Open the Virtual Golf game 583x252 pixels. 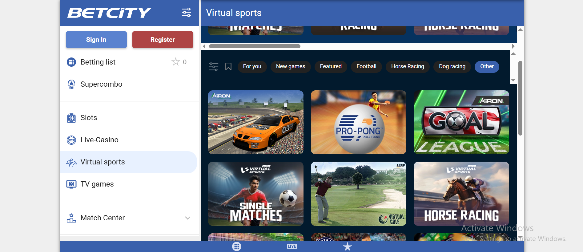click(359, 194)
